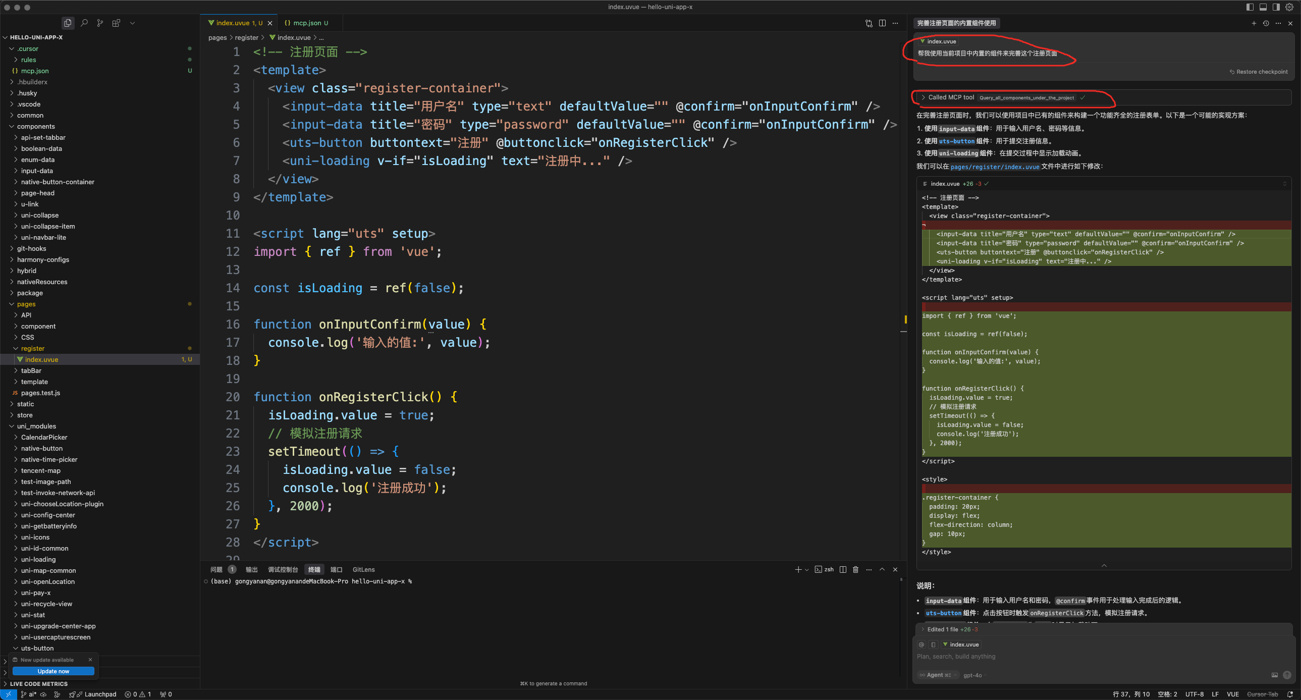Image resolution: width=1301 pixels, height=700 pixels.
Task: Show errors and warnings count
Action: (138, 694)
